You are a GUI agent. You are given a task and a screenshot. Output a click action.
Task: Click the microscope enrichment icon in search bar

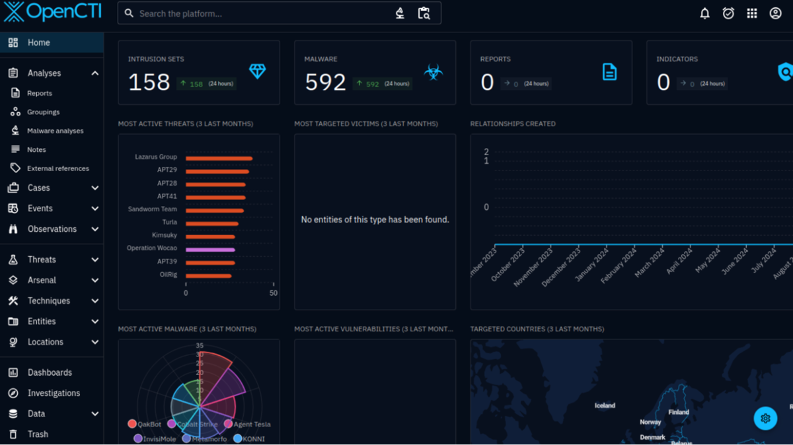[400, 13]
